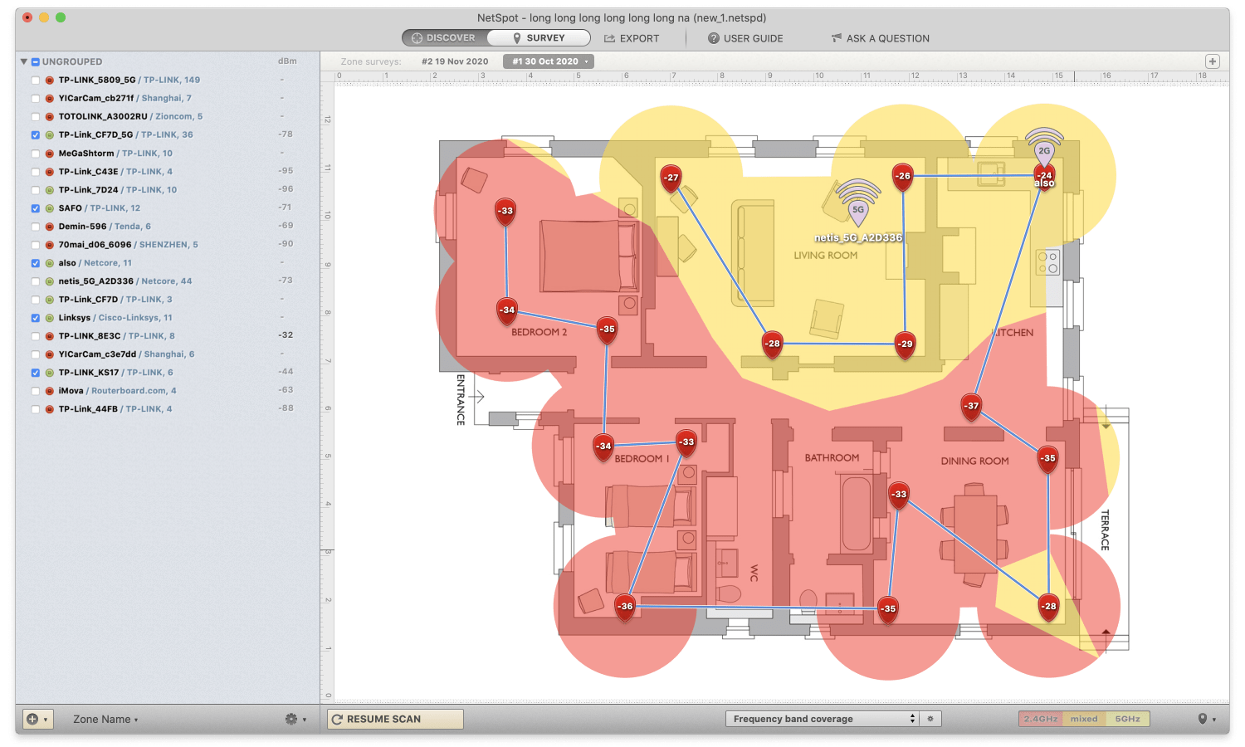Click the -35 marker in dining room
This screenshot has width=1245, height=747.
click(x=1048, y=459)
